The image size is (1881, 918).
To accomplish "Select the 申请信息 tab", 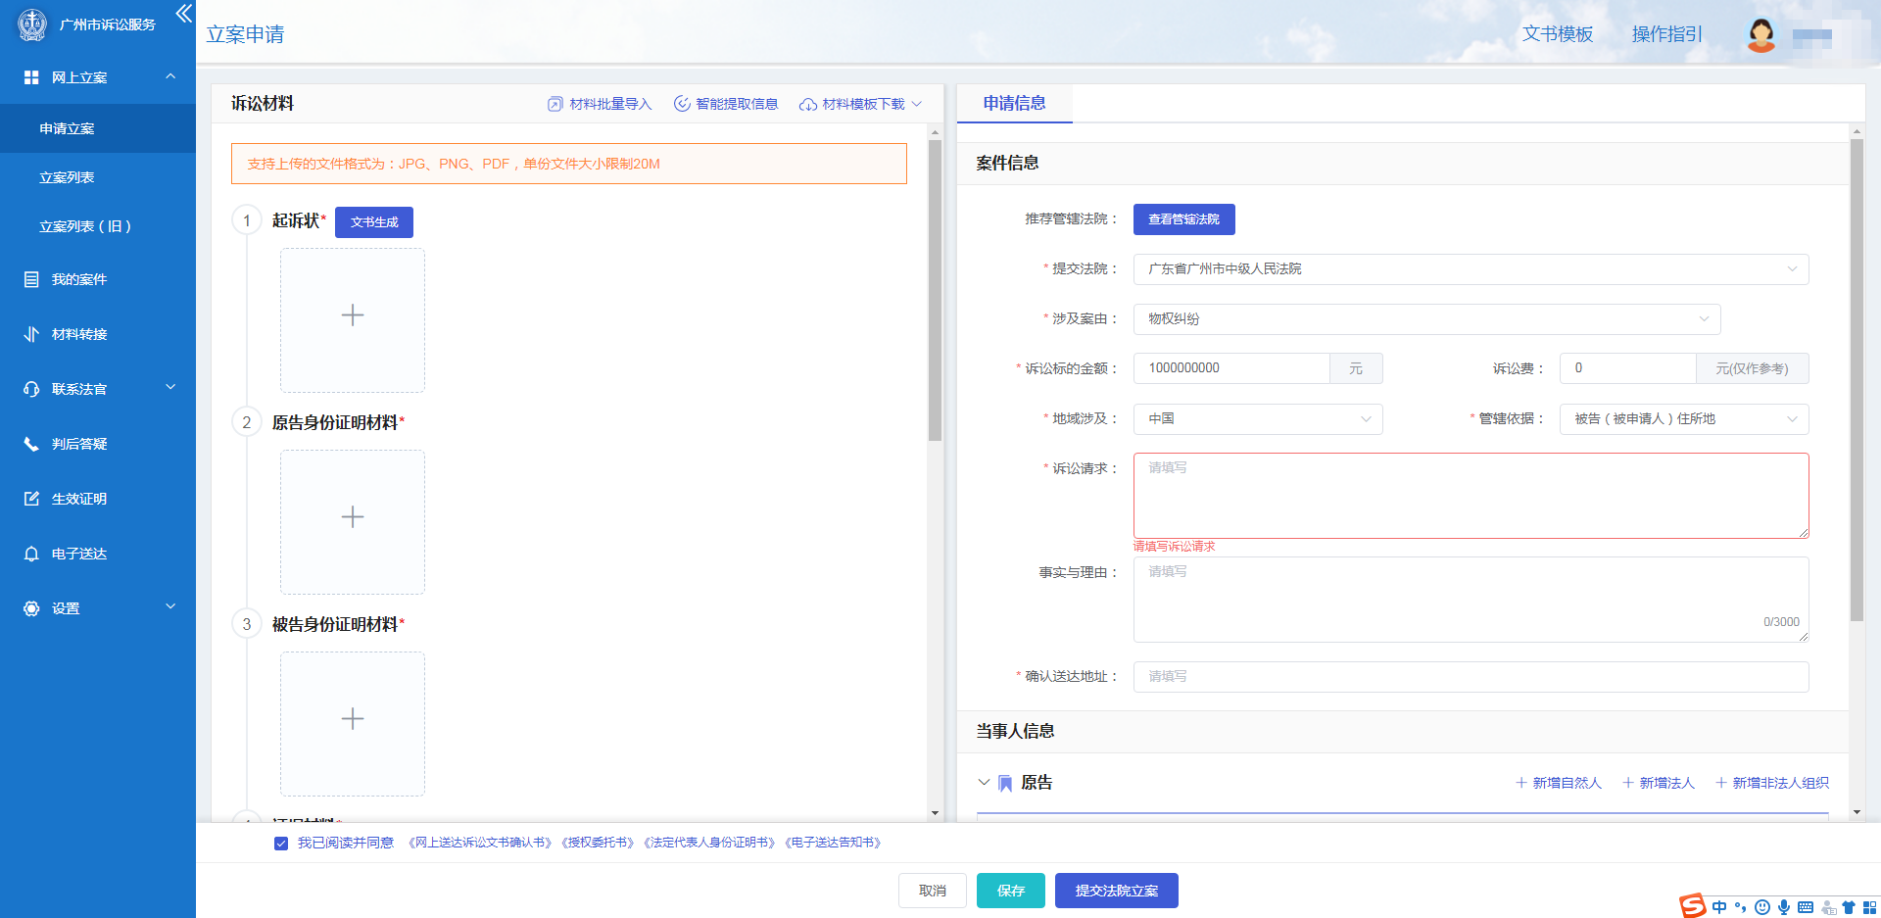I will pyautogui.click(x=1014, y=103).
